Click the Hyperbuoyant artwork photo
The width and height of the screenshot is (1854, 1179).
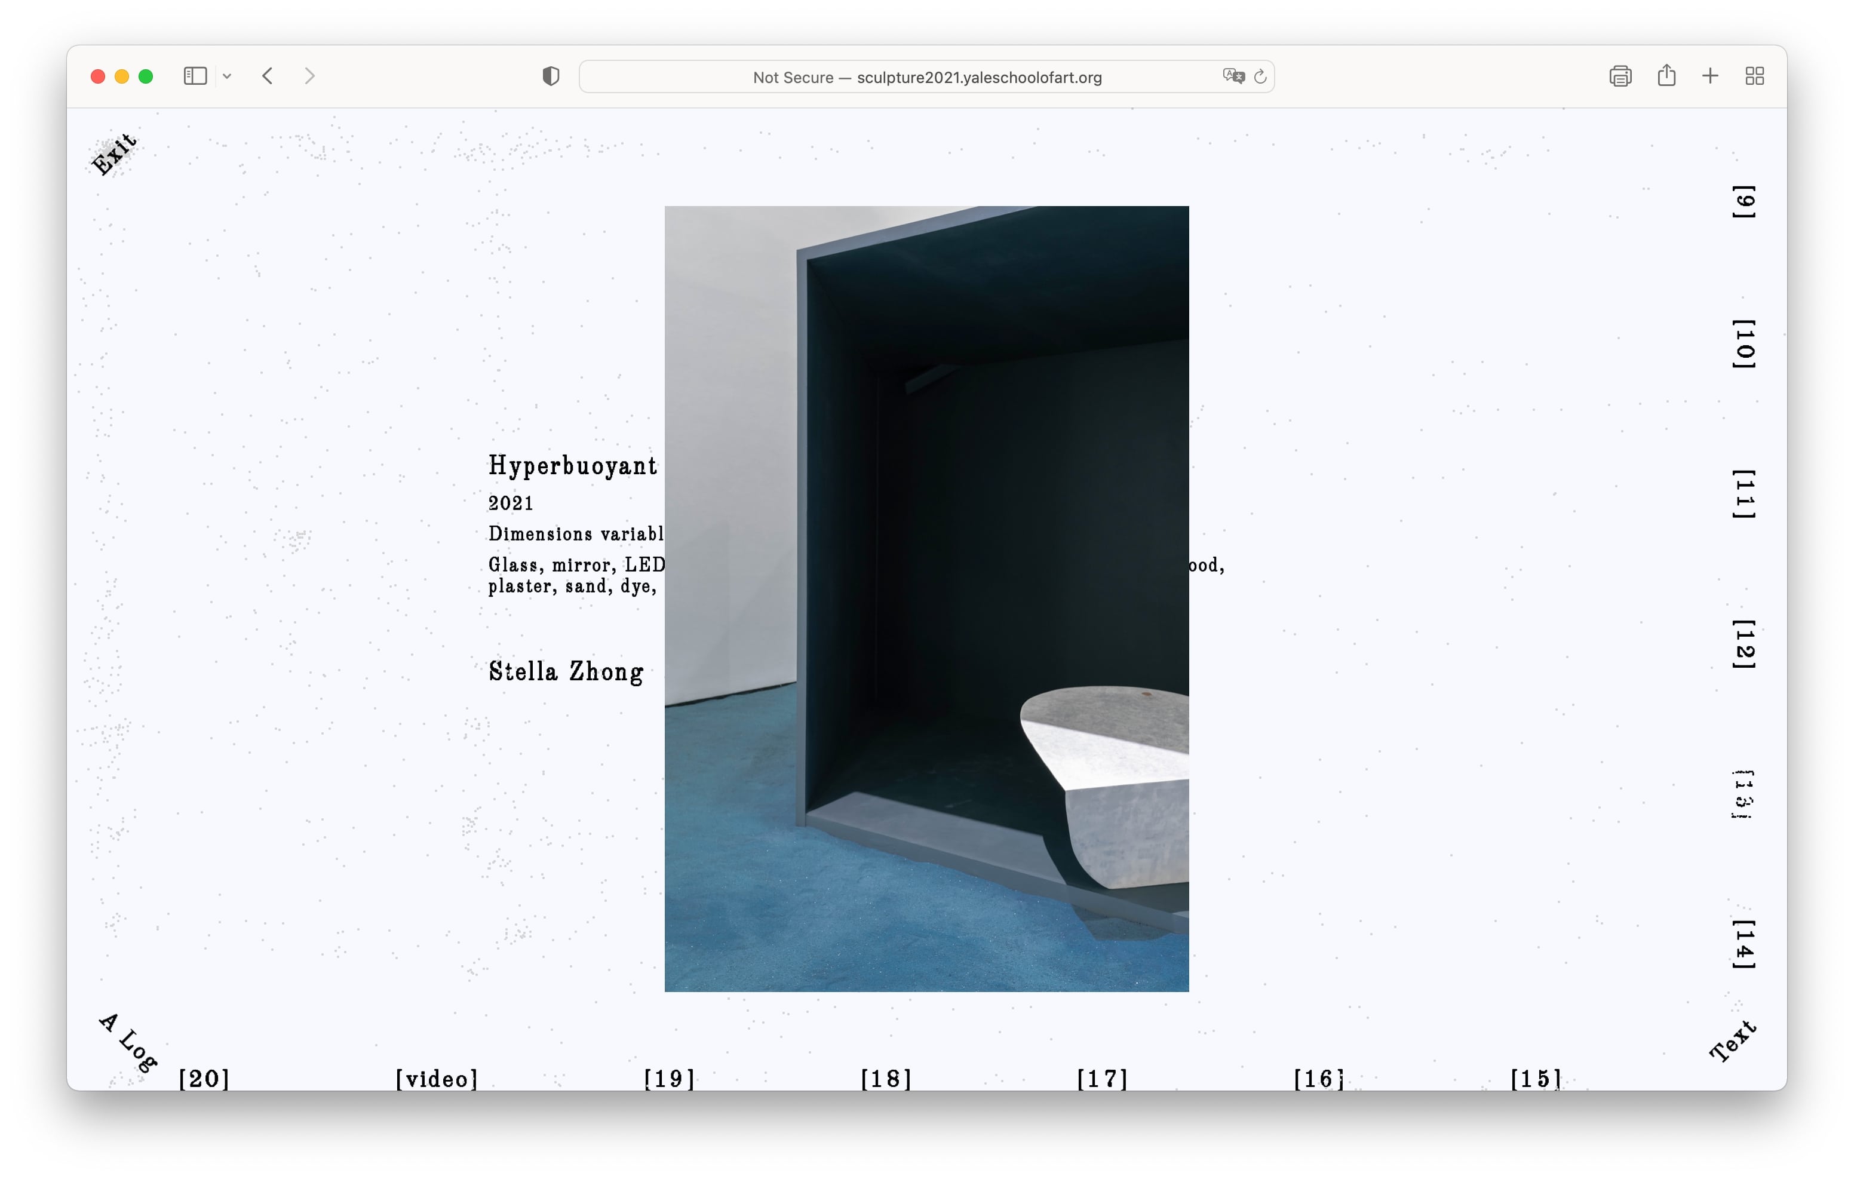coord(926,598)
